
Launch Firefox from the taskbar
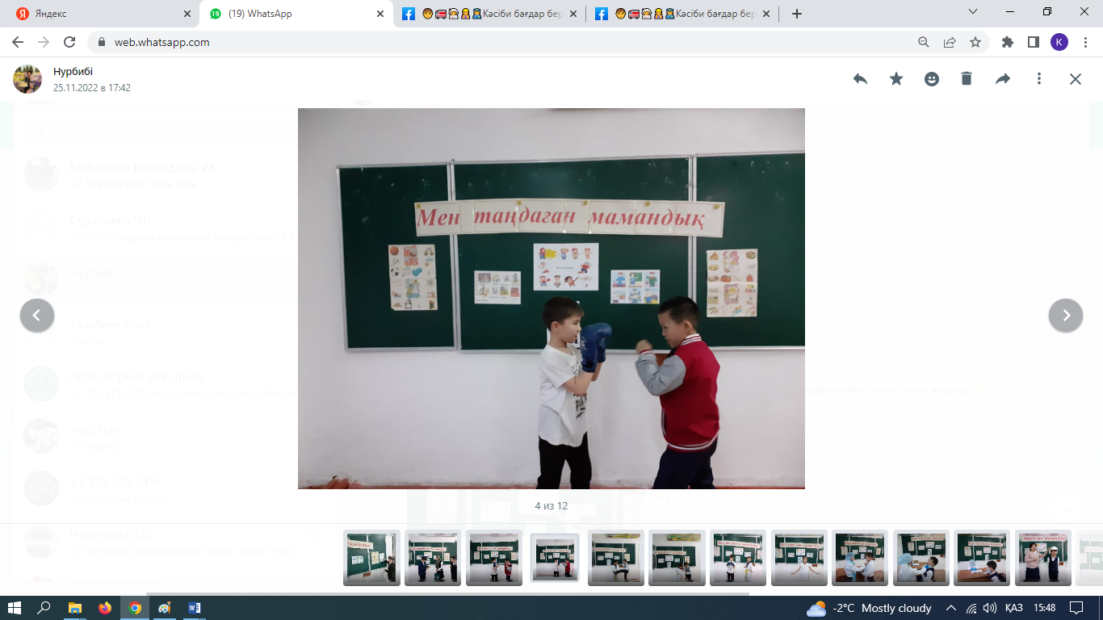click(105, 608)
